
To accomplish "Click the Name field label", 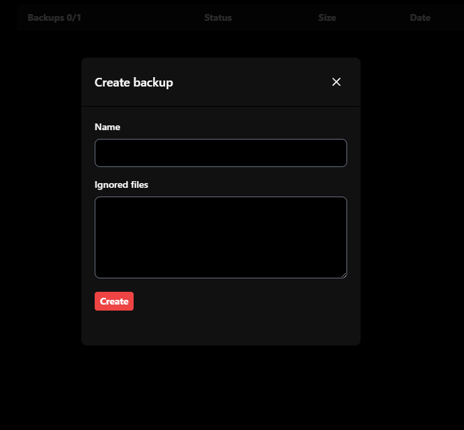I will 107,127.
